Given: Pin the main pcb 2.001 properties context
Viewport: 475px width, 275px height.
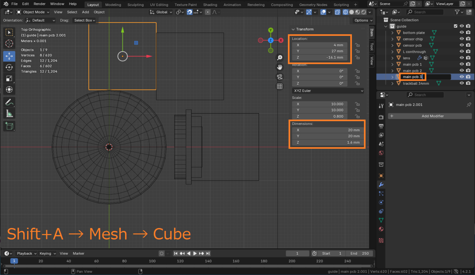Looking at the screenshot, I should click(469, 105).
